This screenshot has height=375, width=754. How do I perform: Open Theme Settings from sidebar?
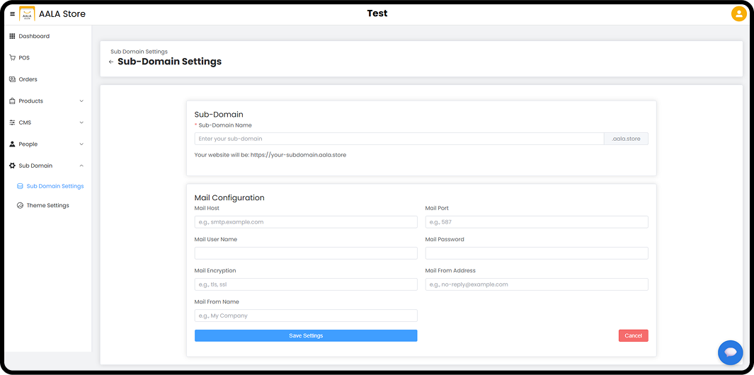coord(47,206)
